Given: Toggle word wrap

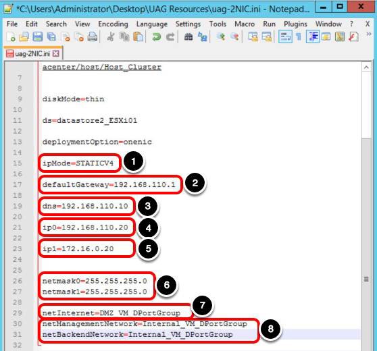Looking at the screenshot, I should coord(285,36).
